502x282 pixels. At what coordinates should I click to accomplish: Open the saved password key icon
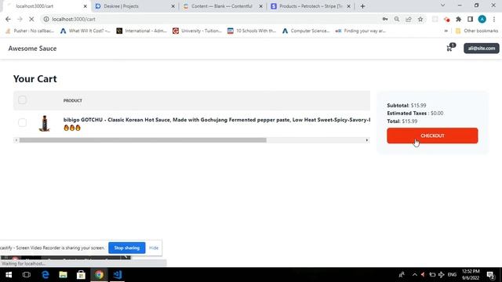(x=385, y=19)
